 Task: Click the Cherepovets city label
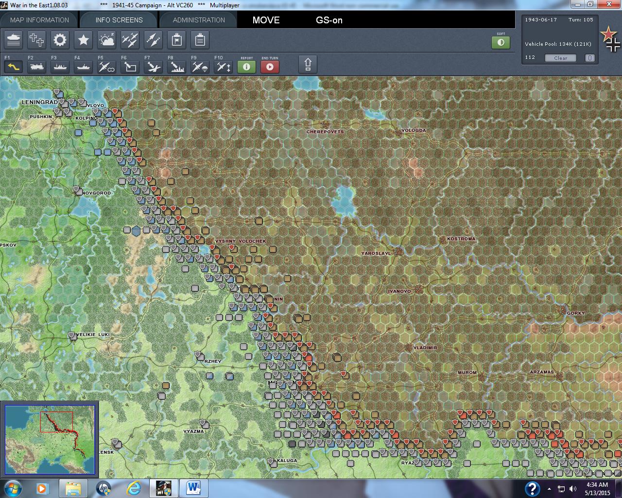[x=325, y=132]
